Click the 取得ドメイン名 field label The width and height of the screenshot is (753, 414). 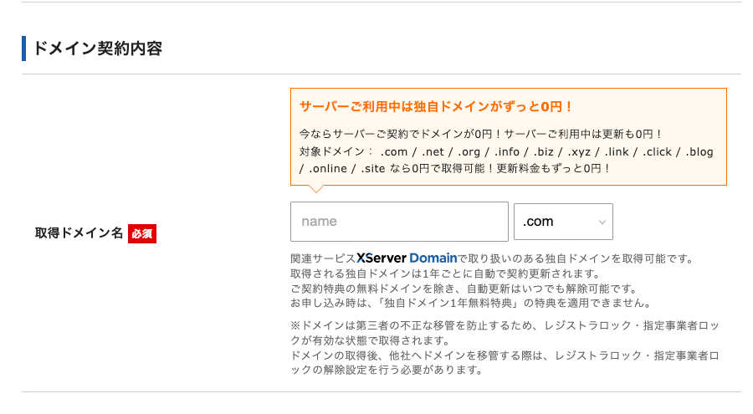tap(79, 233)
